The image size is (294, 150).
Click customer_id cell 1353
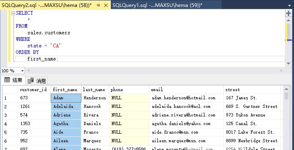tap(34, 123)
